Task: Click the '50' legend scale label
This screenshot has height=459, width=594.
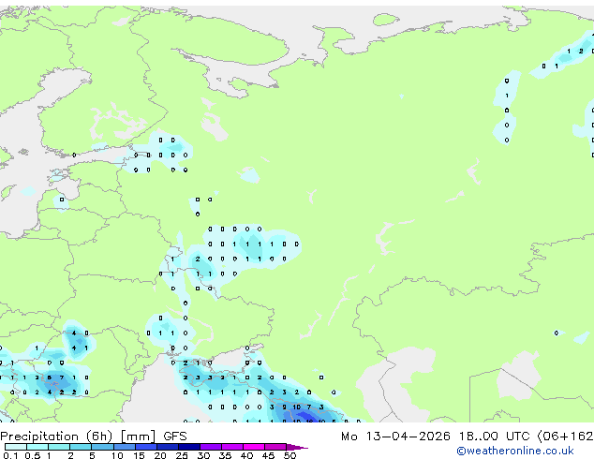Action: [290, 455]
